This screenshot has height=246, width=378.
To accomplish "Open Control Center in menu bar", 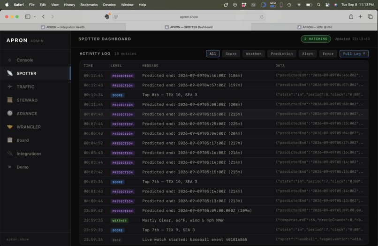I will [x=327, y=5].
